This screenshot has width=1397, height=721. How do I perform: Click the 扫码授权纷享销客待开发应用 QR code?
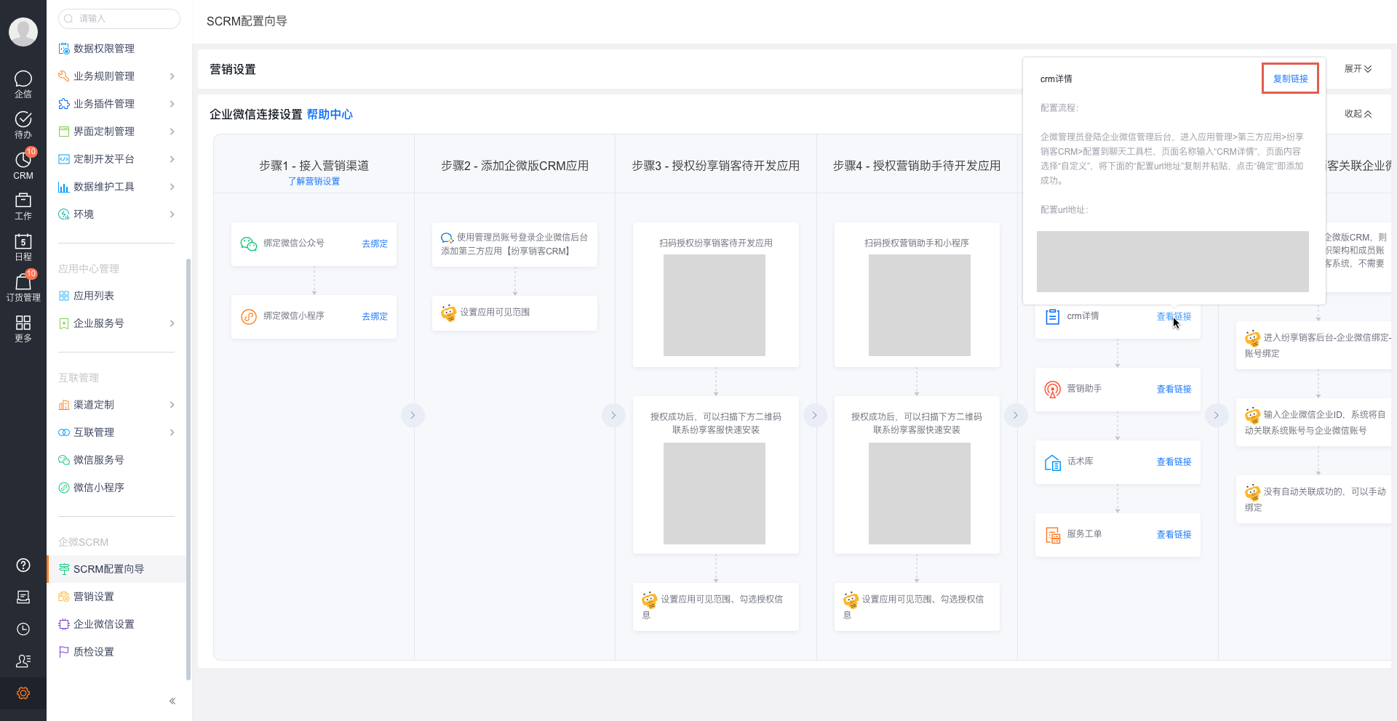pos(715,305)
